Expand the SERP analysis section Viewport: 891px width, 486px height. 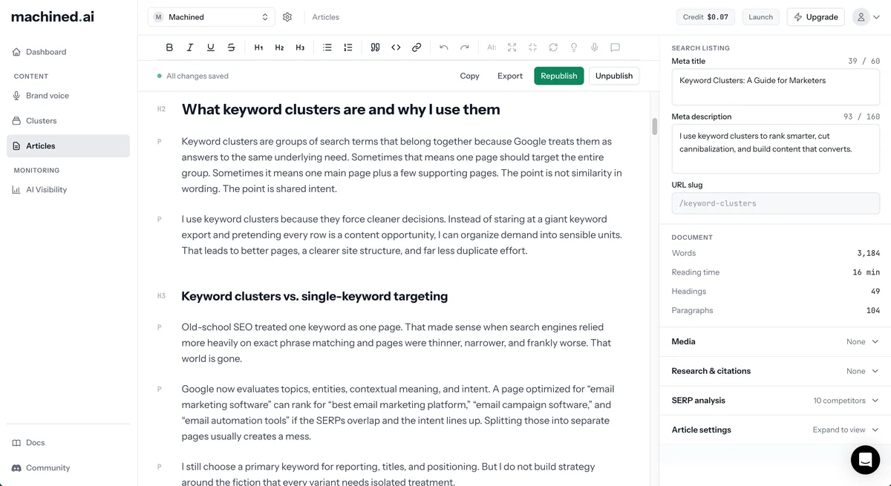[775, 400]
